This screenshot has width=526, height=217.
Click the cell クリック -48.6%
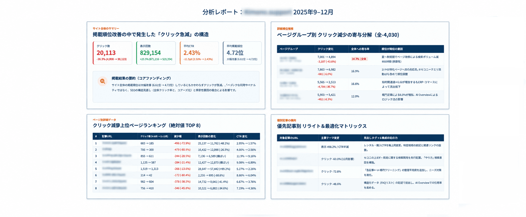pos(331,184)
